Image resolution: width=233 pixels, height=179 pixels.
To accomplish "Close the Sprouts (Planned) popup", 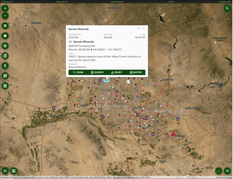I will 144,28.
